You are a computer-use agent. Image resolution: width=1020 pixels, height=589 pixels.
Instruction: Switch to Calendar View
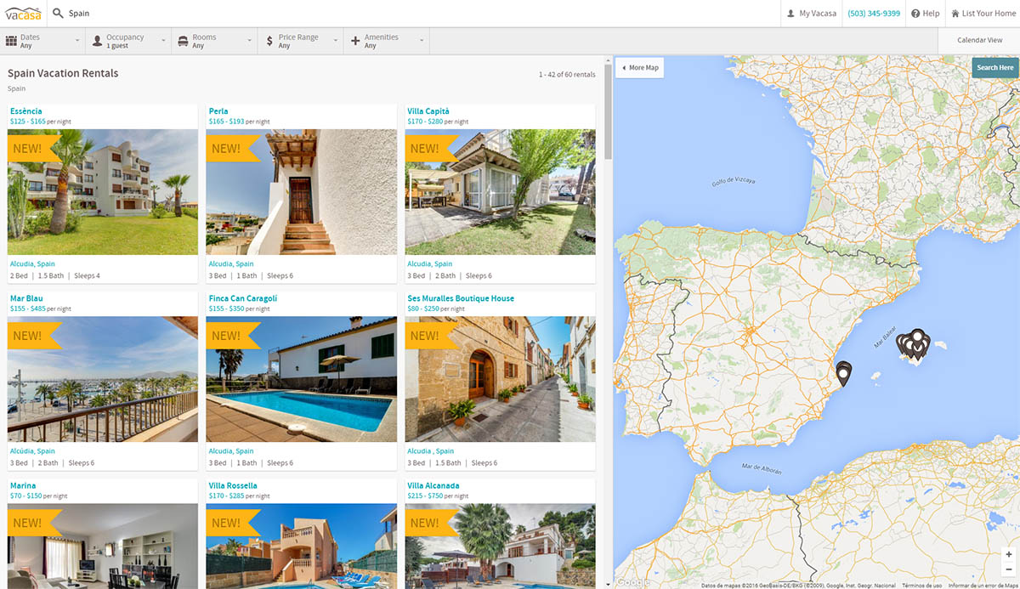979,41
